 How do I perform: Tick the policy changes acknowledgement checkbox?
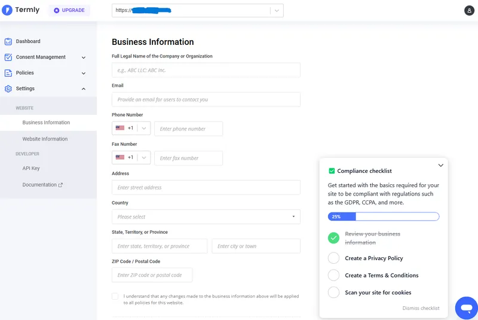click(x=115, y=296)
